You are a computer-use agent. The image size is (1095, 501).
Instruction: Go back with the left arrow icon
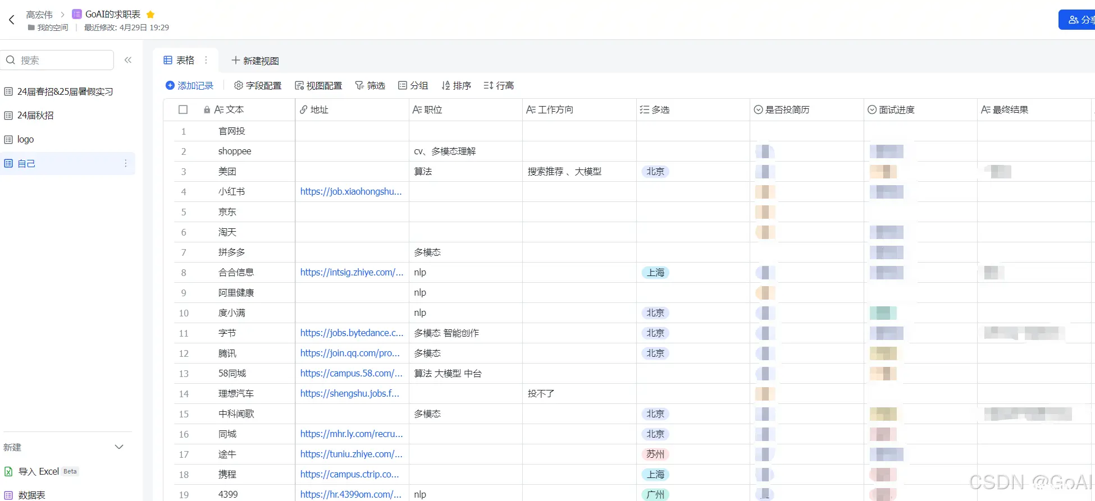[11, 20]
